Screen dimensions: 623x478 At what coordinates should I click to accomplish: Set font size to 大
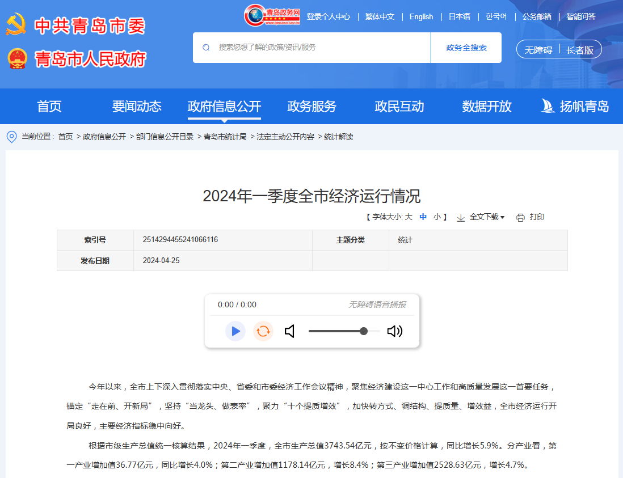tap(409, 217)
